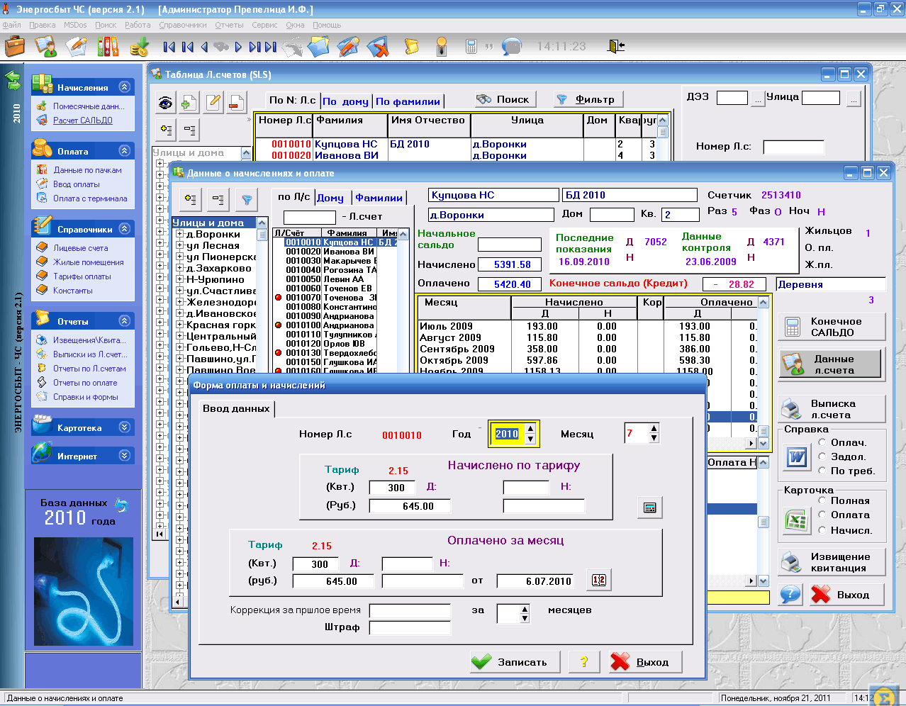Choose the По треб. radio button
Image resolution: width=906 pixels, height=706 pixels.
tap(822, 471)
